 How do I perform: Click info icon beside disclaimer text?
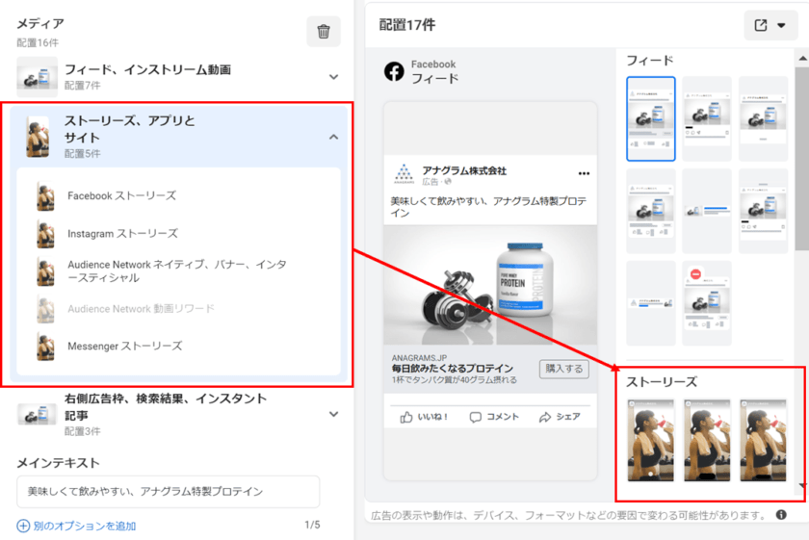pos(781,515)
